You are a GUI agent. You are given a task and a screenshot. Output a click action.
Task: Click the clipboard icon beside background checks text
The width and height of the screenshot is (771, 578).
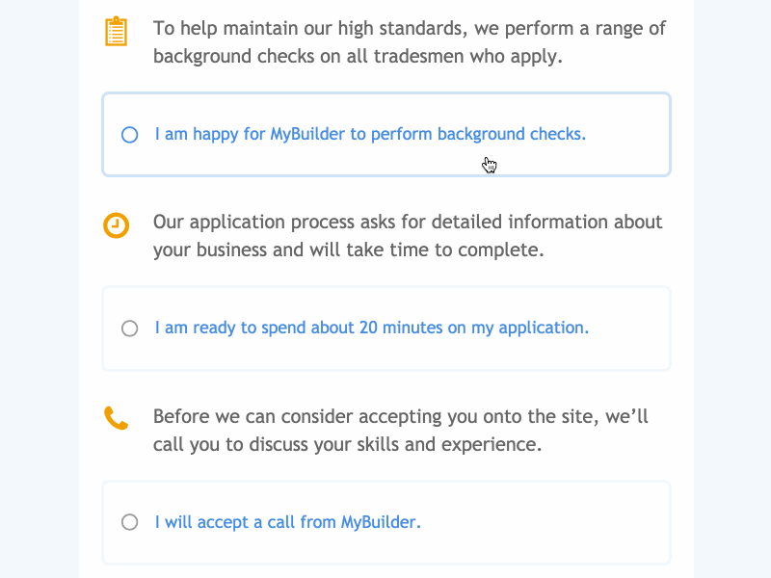(x=115, y=30)
